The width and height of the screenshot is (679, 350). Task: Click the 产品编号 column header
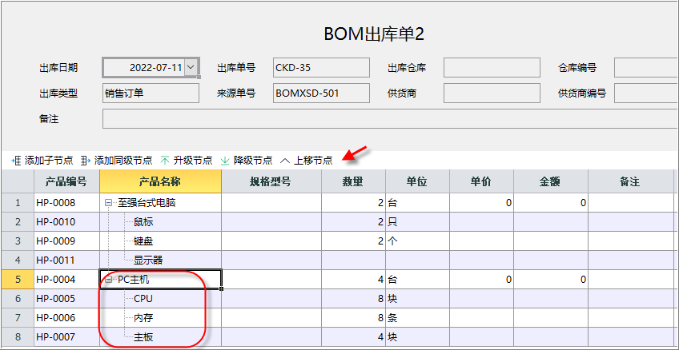(66, 182)
